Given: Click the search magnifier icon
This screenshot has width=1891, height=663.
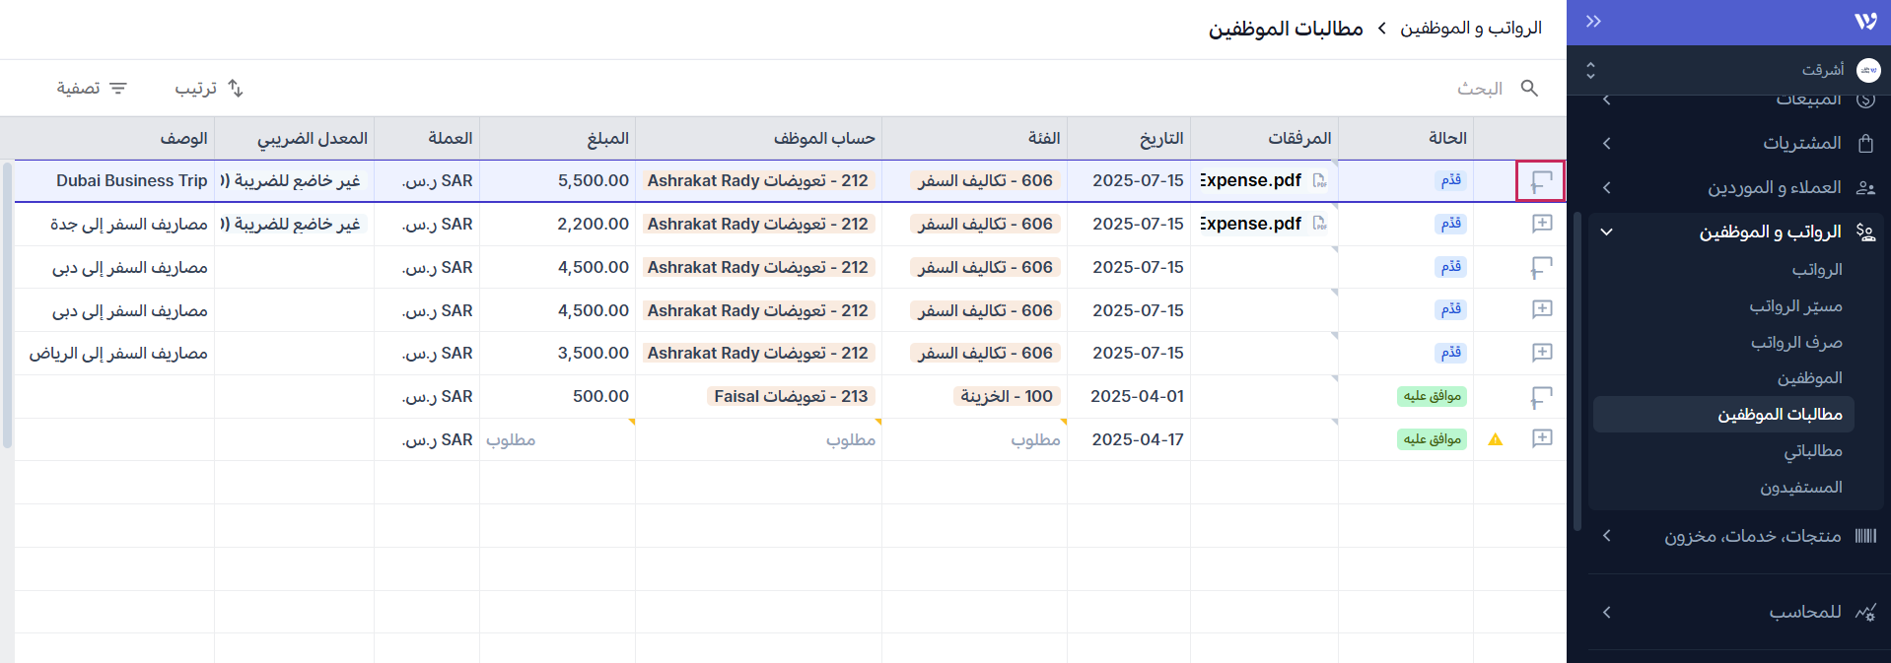Looking at the screenshot, I should coord(1529,89).
